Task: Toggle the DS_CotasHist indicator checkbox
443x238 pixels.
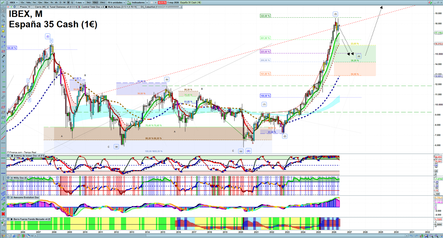Action: pyautogui.click(x=139, y=7)
